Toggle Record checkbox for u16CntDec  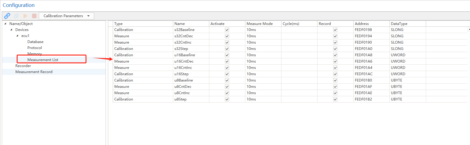335,61
